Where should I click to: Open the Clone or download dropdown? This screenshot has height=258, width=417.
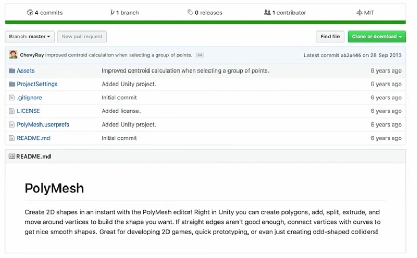[376, 36]
